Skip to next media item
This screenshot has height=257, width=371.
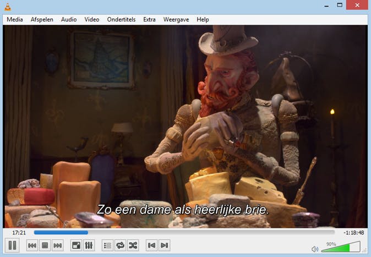coord(57,245)
